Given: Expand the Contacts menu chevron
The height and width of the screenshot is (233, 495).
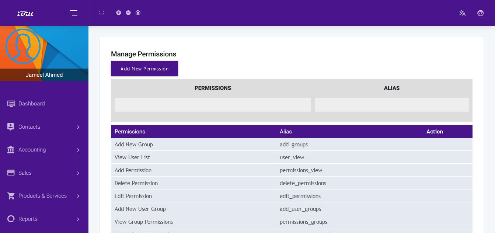Looking at the screenshot, I should coord(78,127).
